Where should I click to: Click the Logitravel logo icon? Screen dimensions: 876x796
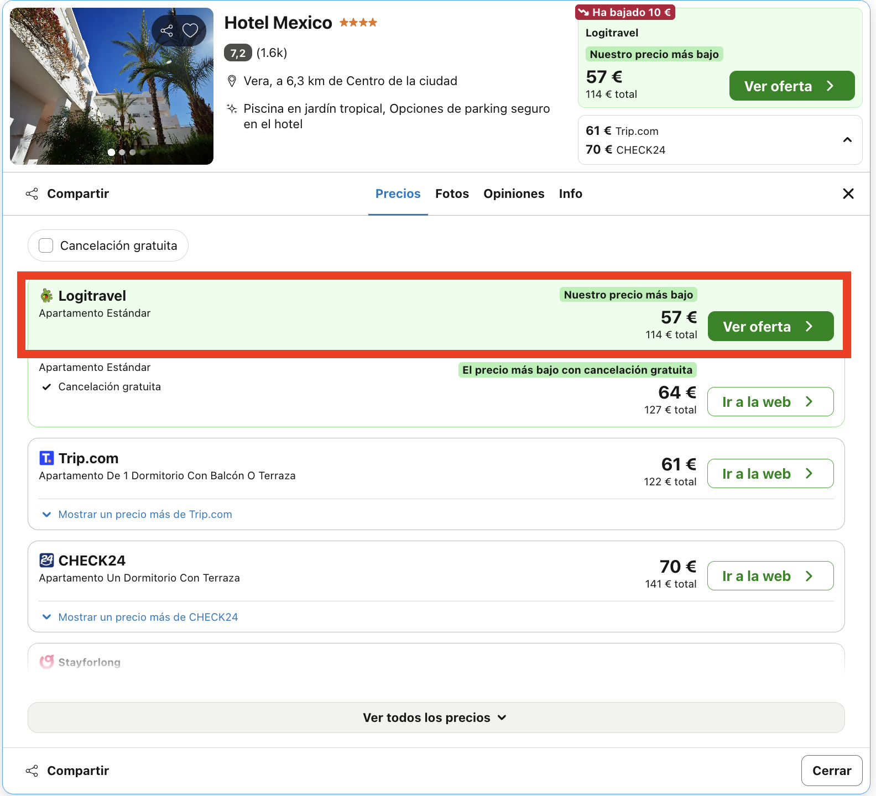pyautogui.click(x=47, y=296)
